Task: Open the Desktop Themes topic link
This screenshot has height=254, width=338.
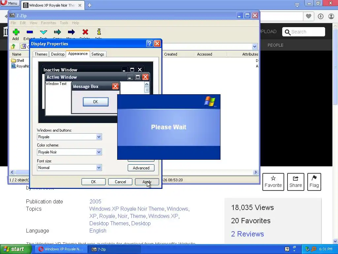Action: (109, 223)
